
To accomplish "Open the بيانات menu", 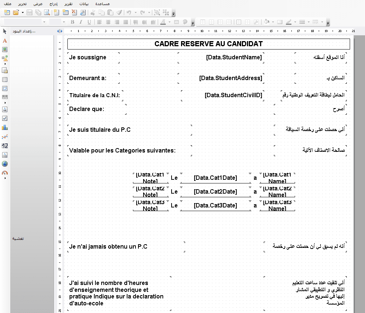I will click(85, 4).
